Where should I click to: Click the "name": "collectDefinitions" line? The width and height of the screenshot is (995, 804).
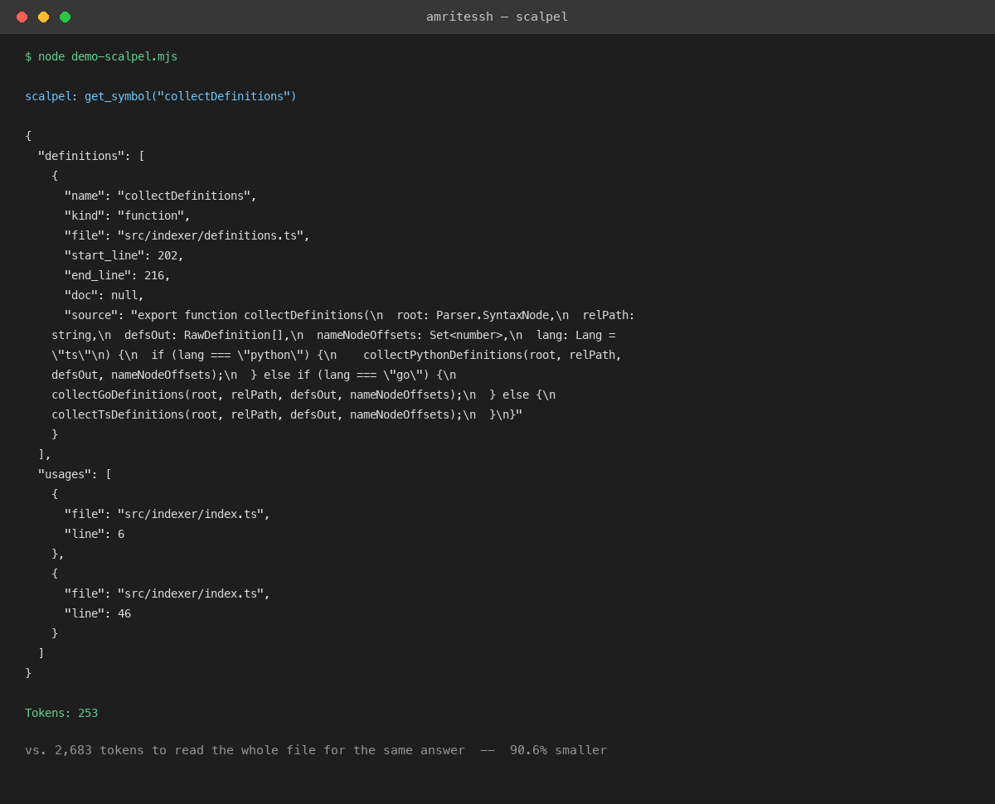(161, 196)
